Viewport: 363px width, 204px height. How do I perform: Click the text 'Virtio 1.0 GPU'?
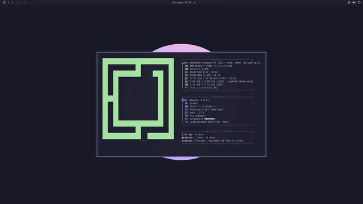pyautogui.click(x=199, y=69)
